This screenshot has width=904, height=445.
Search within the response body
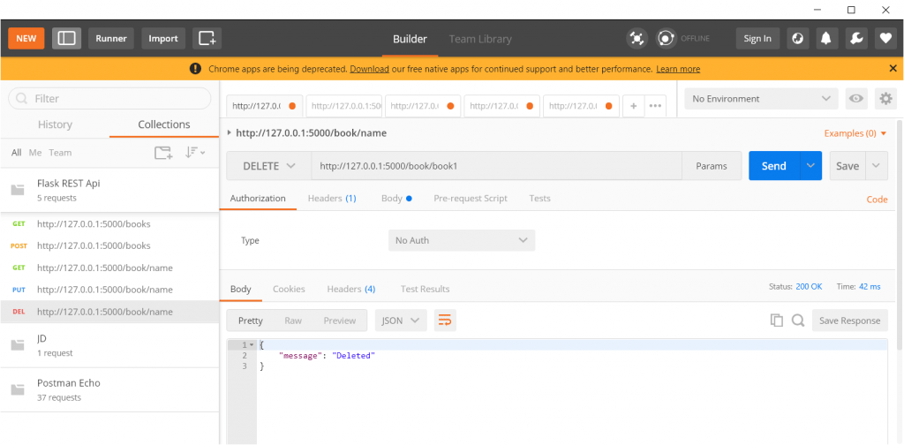coord(798,321)
